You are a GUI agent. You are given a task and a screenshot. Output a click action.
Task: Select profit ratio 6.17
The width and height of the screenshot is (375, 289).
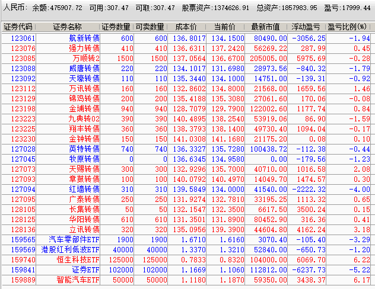point(362,280)
